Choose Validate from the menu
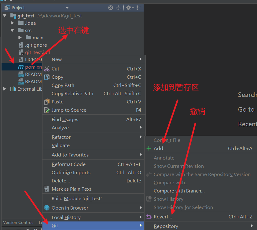 point(94,145)
